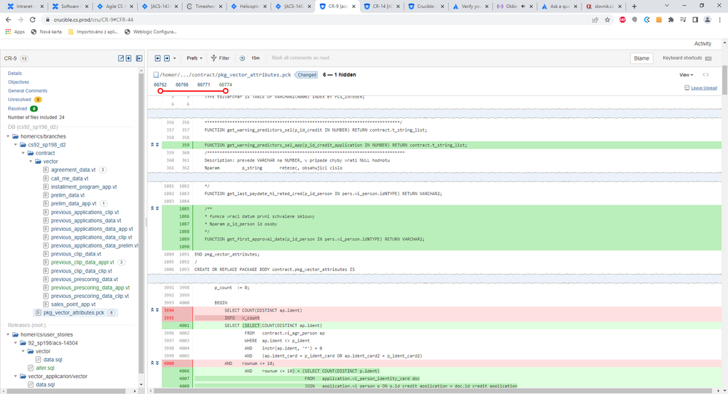Open agreement_data.vt in file tree
The height and width of the screenshot is (394, 728).
tap(73, 170)
